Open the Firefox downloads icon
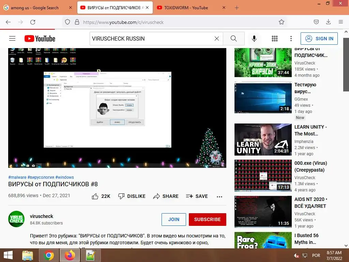Viewport: 349px width, 262px height. click(328, 22)
